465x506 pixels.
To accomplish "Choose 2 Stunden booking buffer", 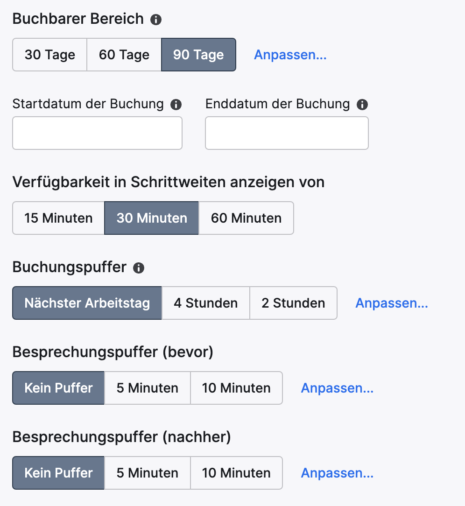I will pyautogui.click(x=293, y=303).
